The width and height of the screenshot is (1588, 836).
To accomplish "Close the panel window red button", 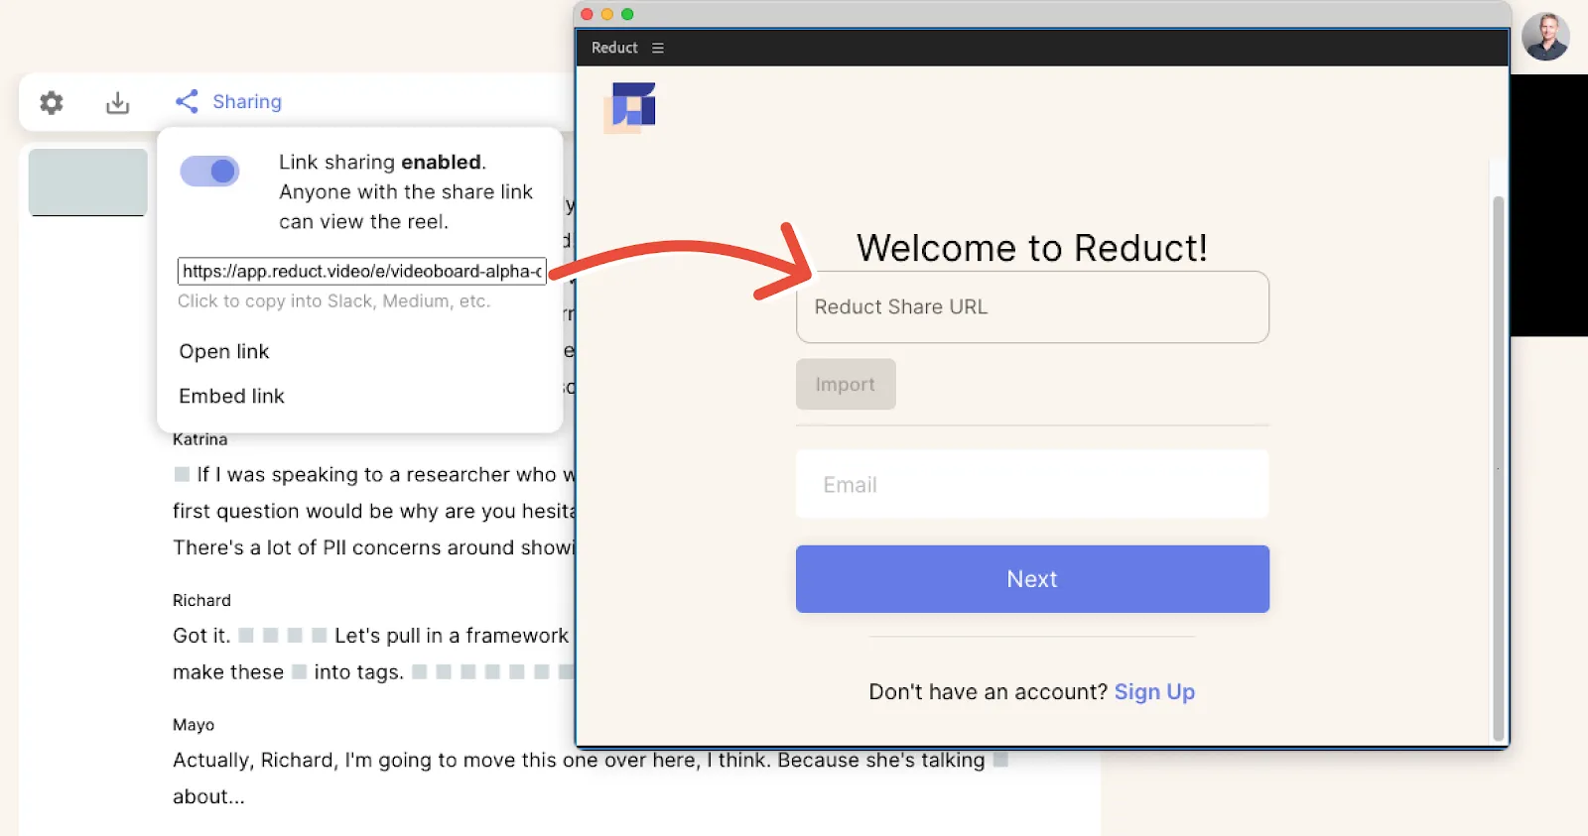I will [587, 14].
